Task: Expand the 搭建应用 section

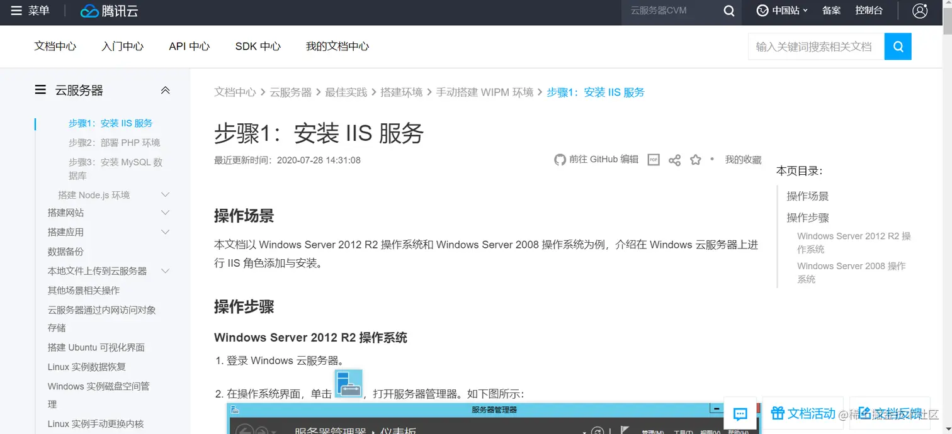Action: coord(165,232)
